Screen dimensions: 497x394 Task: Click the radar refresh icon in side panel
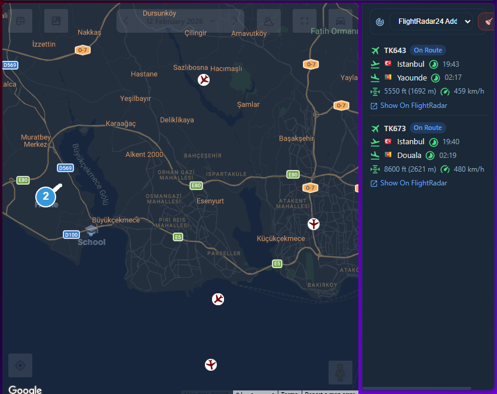click(x=380, y=22)
